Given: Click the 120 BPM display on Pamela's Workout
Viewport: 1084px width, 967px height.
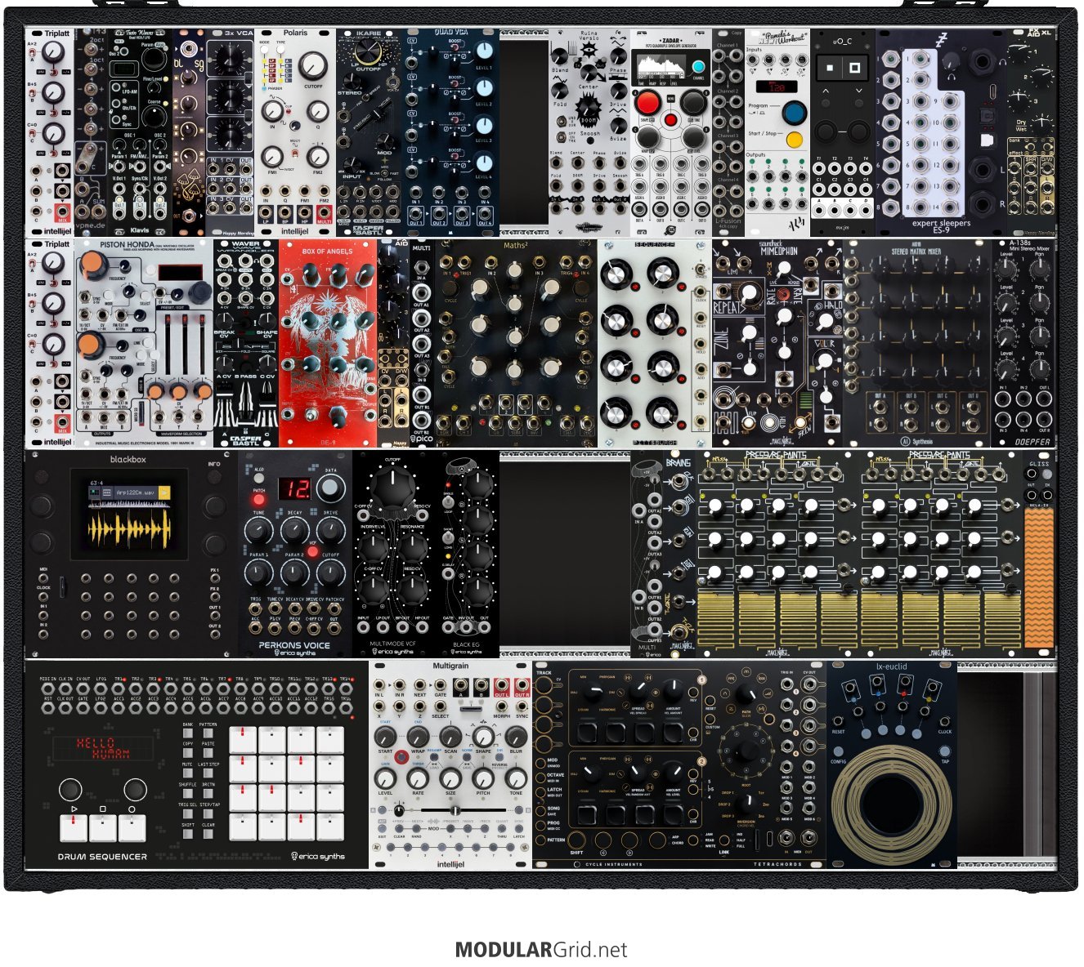Looking at the screenshot, I should [776, 85].
